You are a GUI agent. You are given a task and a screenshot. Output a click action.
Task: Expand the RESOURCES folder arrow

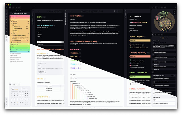[x=28, y=44]
